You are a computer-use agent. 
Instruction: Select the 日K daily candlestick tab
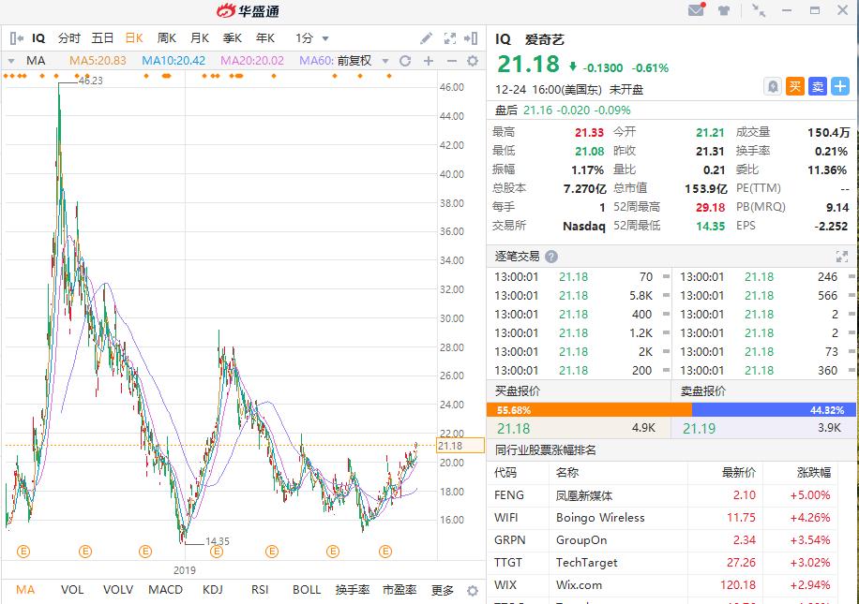(x=134, y=38)
